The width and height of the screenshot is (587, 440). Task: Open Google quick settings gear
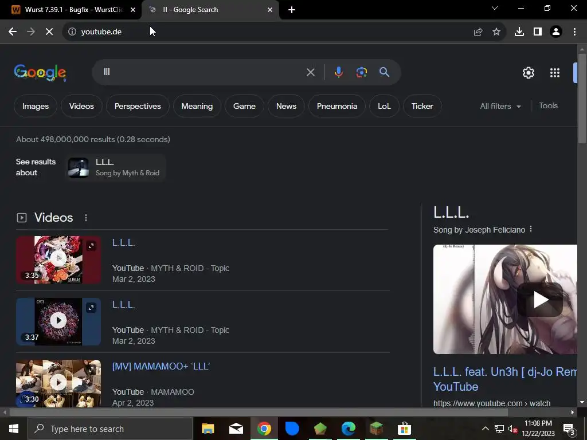click(528, 73)
